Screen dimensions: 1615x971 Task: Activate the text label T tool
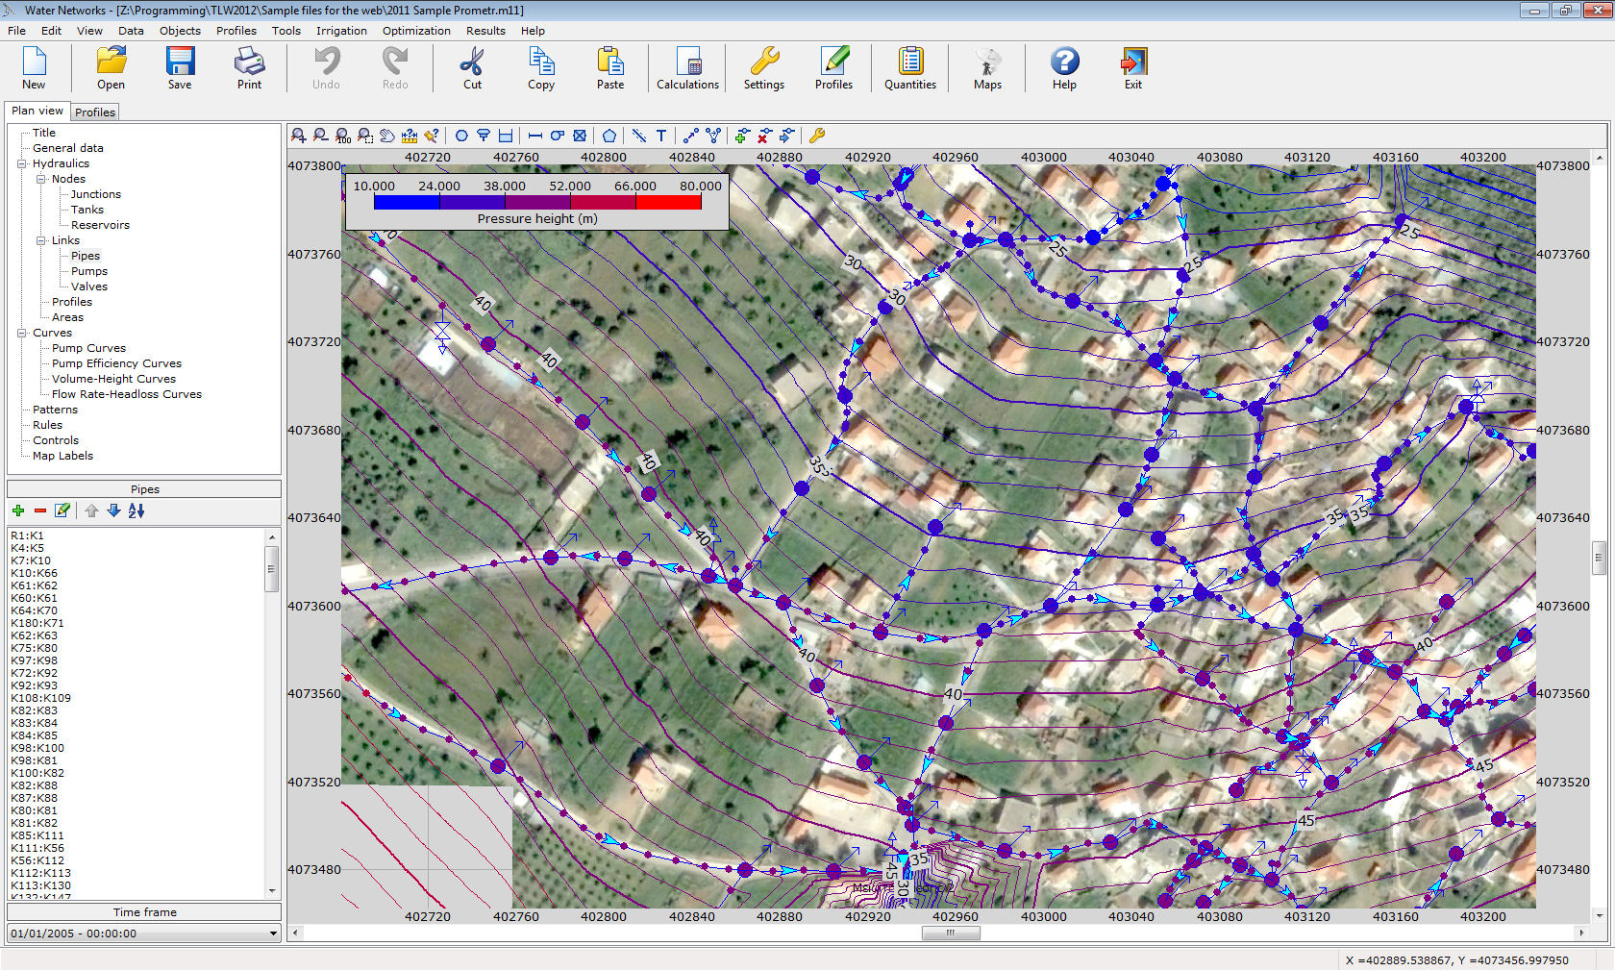(x=661, y=137)
